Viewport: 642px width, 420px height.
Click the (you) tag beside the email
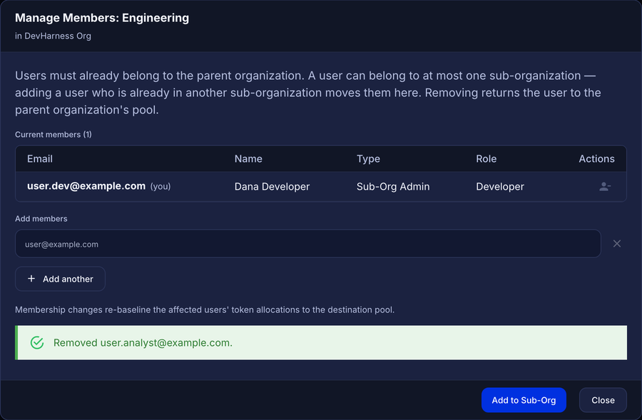coord(160,187)
